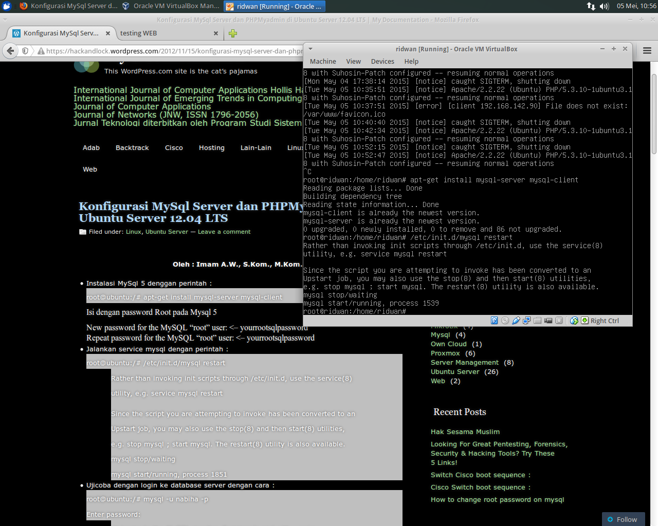Open the Xfce applications menu mouse icon
Viewport: 658px width, 526px height.
(x=7, y=6)
